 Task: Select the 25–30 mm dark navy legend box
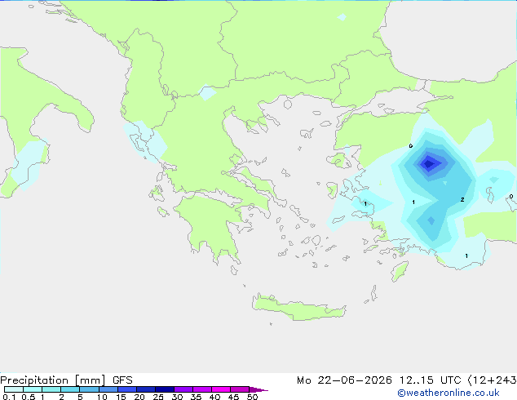(x=165, y=389)
